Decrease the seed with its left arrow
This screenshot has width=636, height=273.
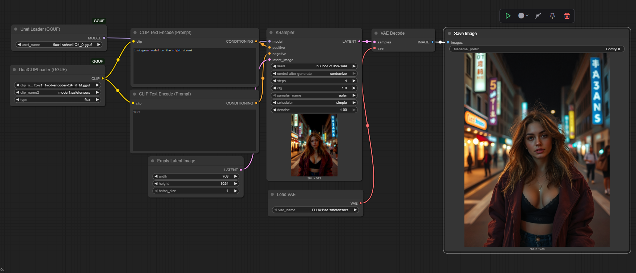pyautogui.click(x=274, y=66)
